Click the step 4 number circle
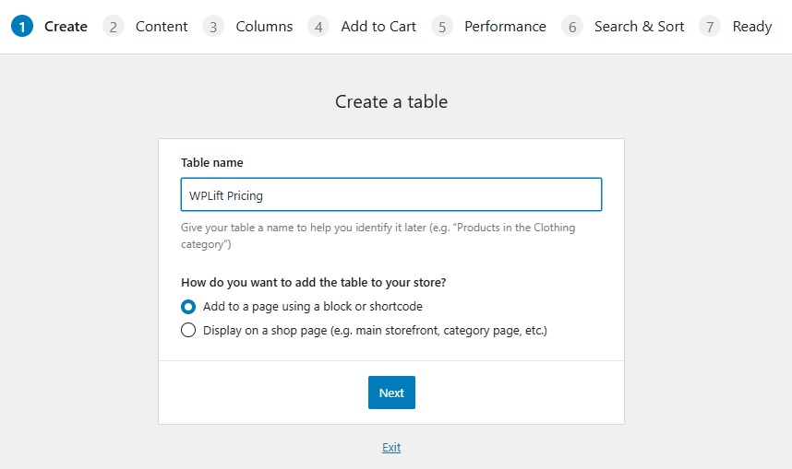The height and width of the screenshot is (469, 792). [318, 27]
